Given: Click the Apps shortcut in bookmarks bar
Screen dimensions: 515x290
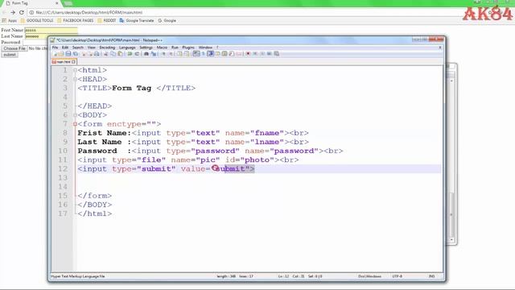Looking at the screenshot, I should tap(9, 20).
